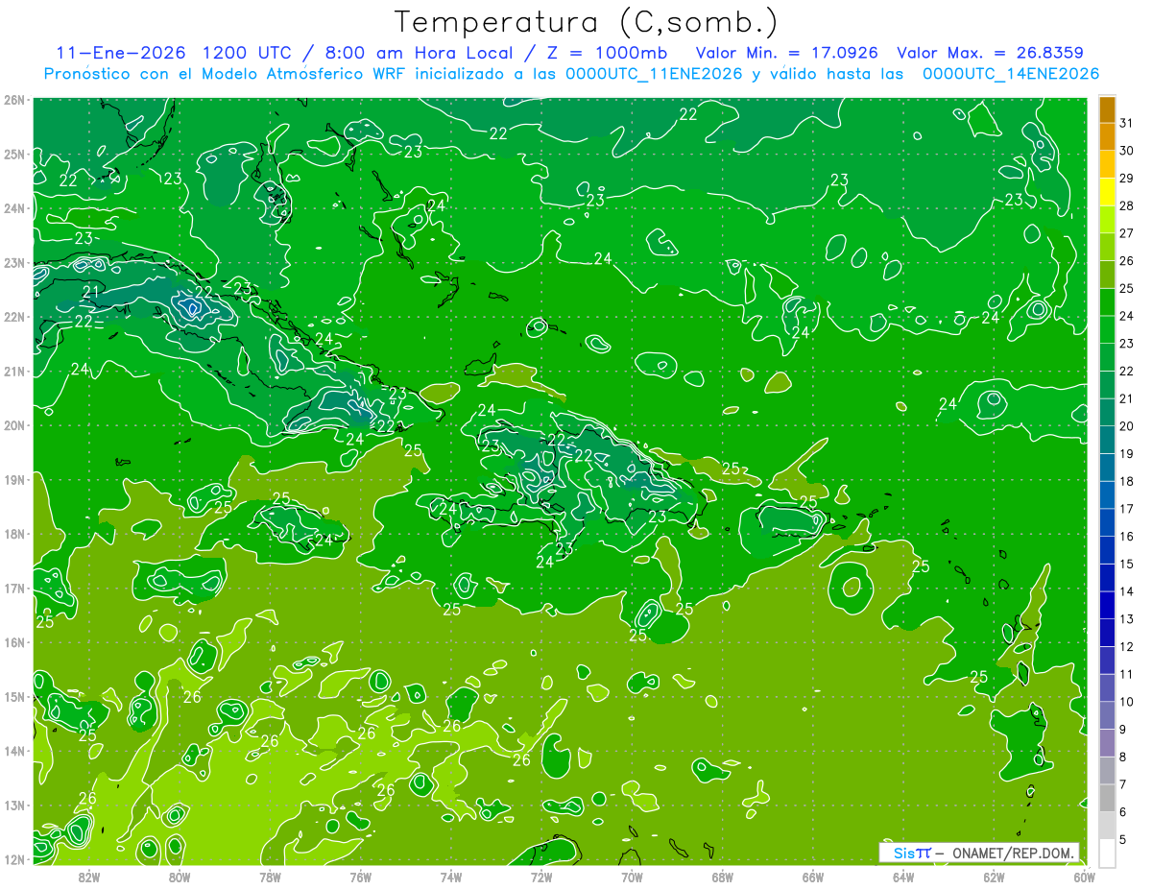Click the '62W' longitude axis label
The image size is (1152, 890).
[x=994, y=877]
